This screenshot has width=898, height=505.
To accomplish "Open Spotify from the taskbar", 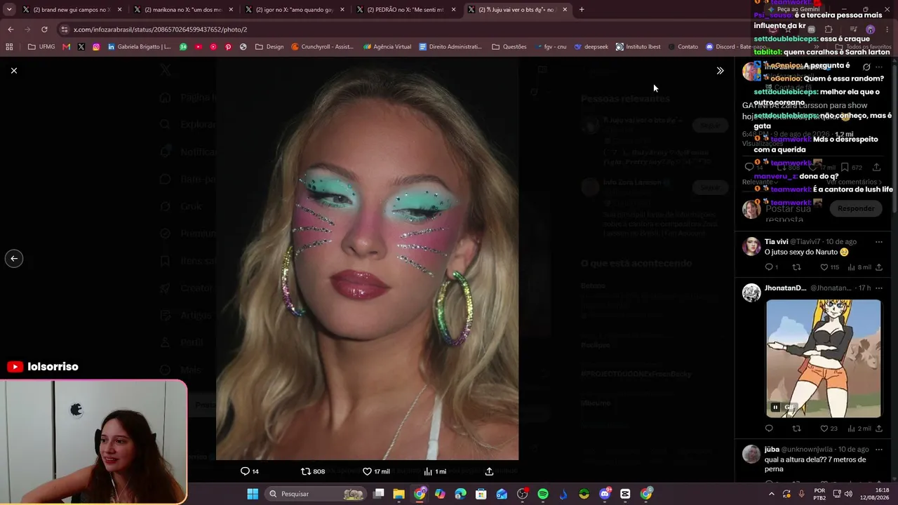I will coord(543,494).
